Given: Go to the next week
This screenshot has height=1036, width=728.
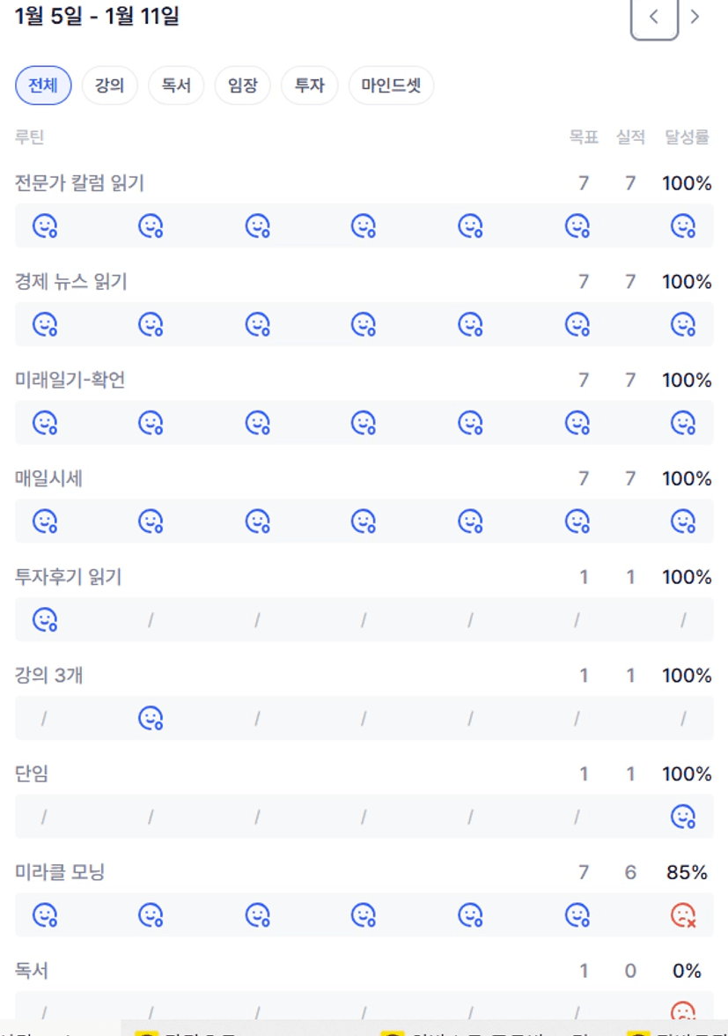Looking at the screenshot, I should [x=695, y=17].
